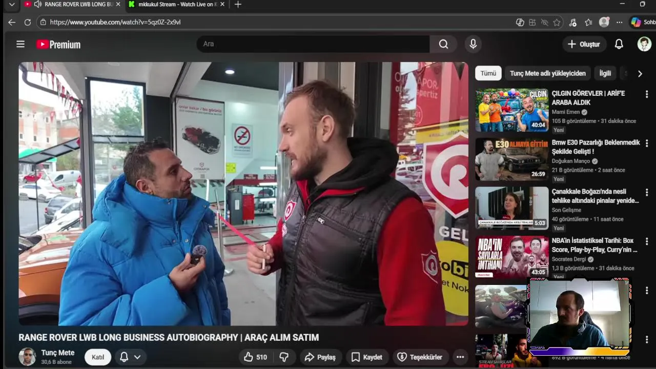Open the favorites list icon
The image size is (656, 369).
pos(588,22)
